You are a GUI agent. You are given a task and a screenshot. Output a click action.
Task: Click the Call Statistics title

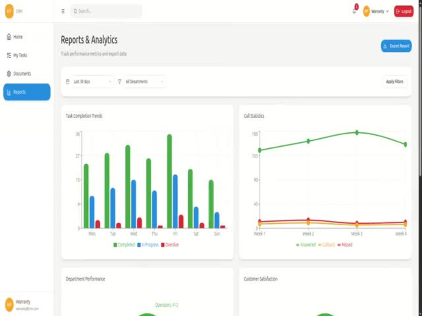coord(254,116)
